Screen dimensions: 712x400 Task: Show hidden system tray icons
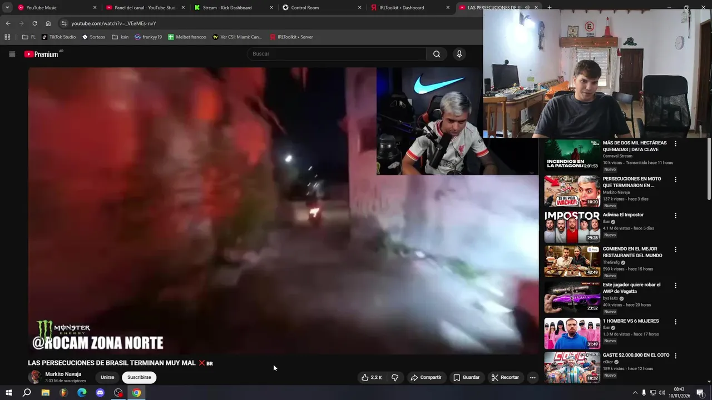click(x=635, y=393)
